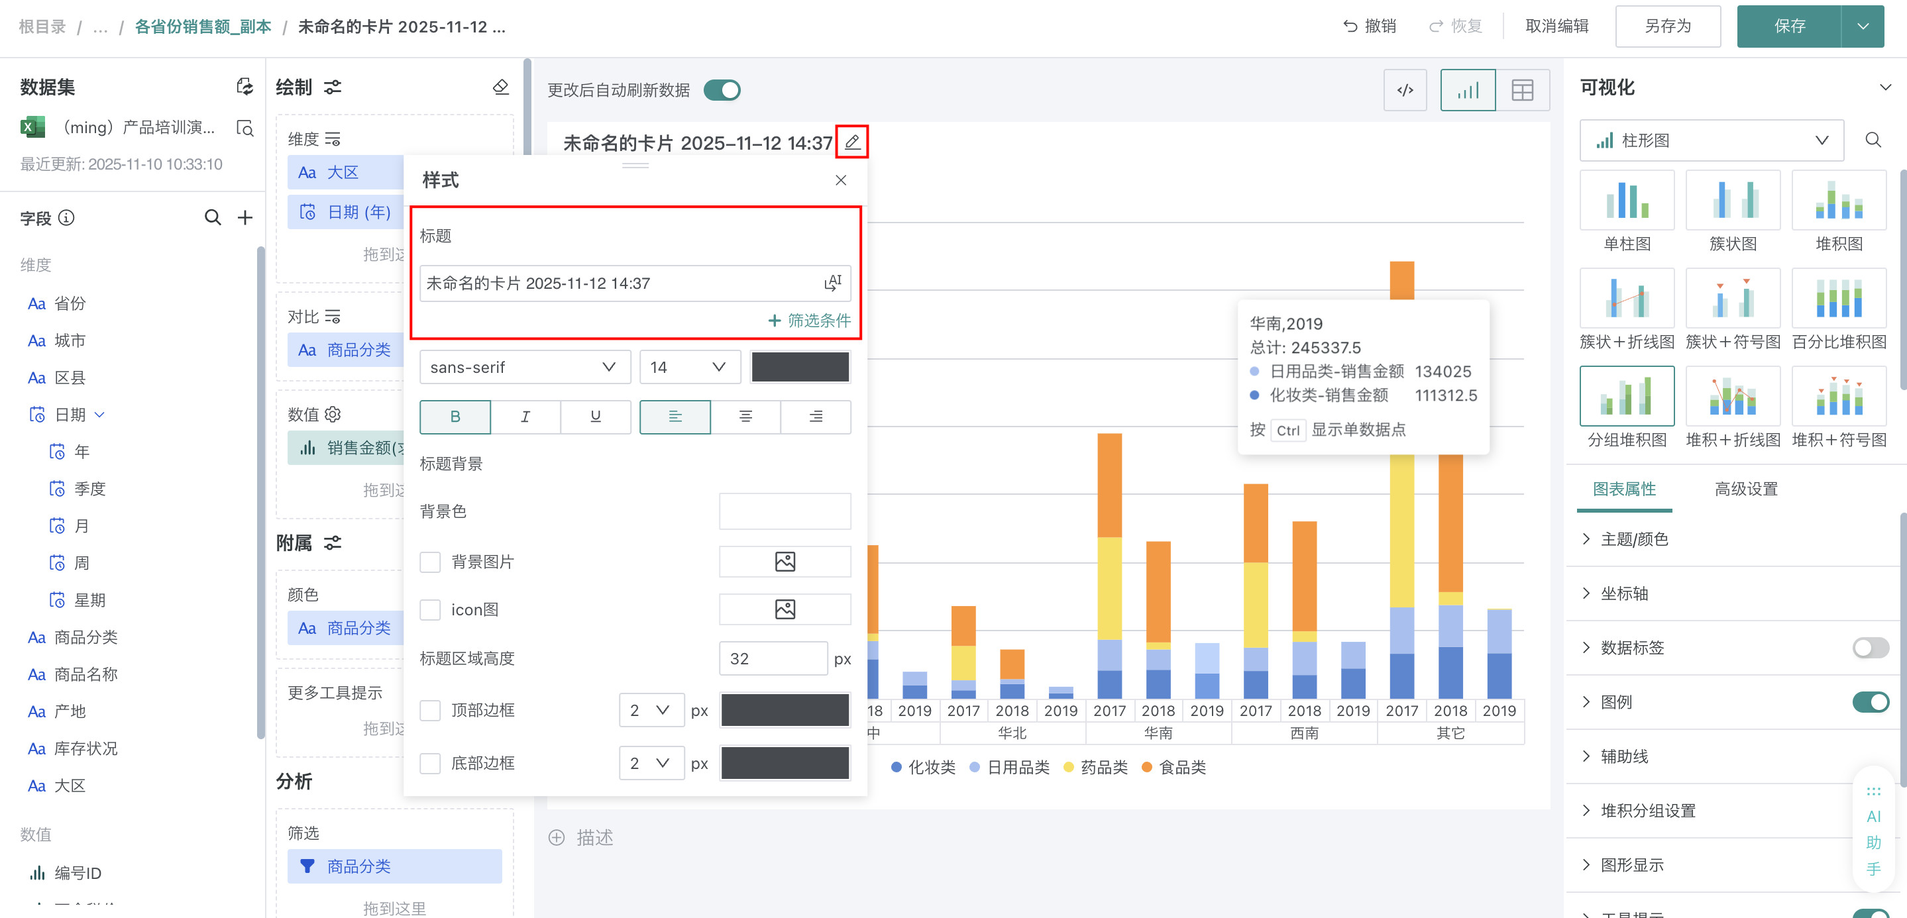Check the 顶部边框 checkbox
Screen dimensions: 1907x918
(430, 710)
